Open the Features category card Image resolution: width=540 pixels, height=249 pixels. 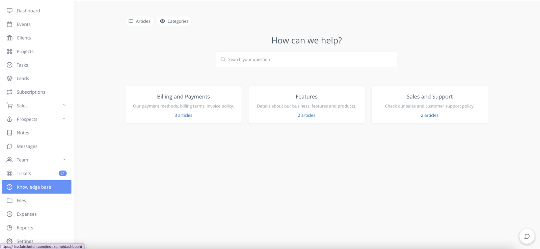(306, 97)
